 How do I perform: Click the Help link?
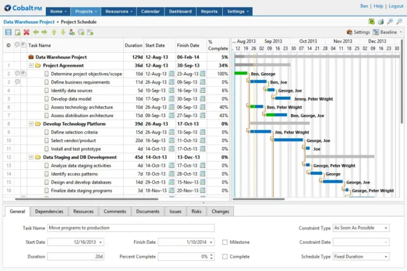click(x=378, y=6)
